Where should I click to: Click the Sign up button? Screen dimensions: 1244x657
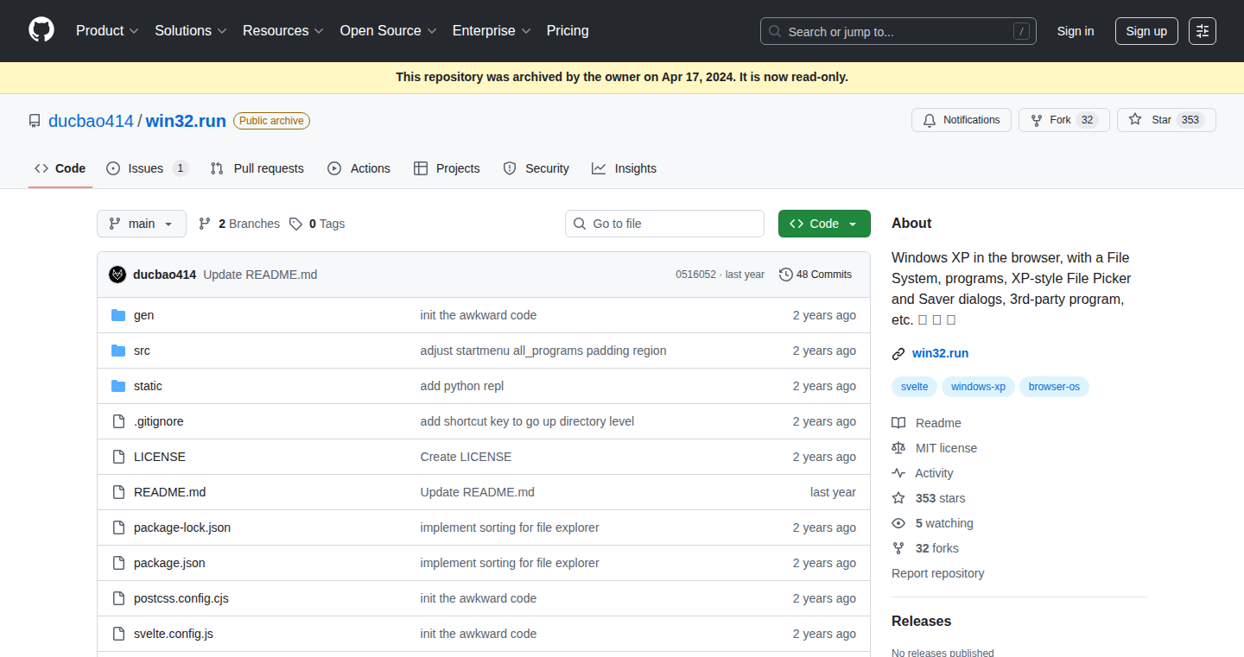[1146, 31]
